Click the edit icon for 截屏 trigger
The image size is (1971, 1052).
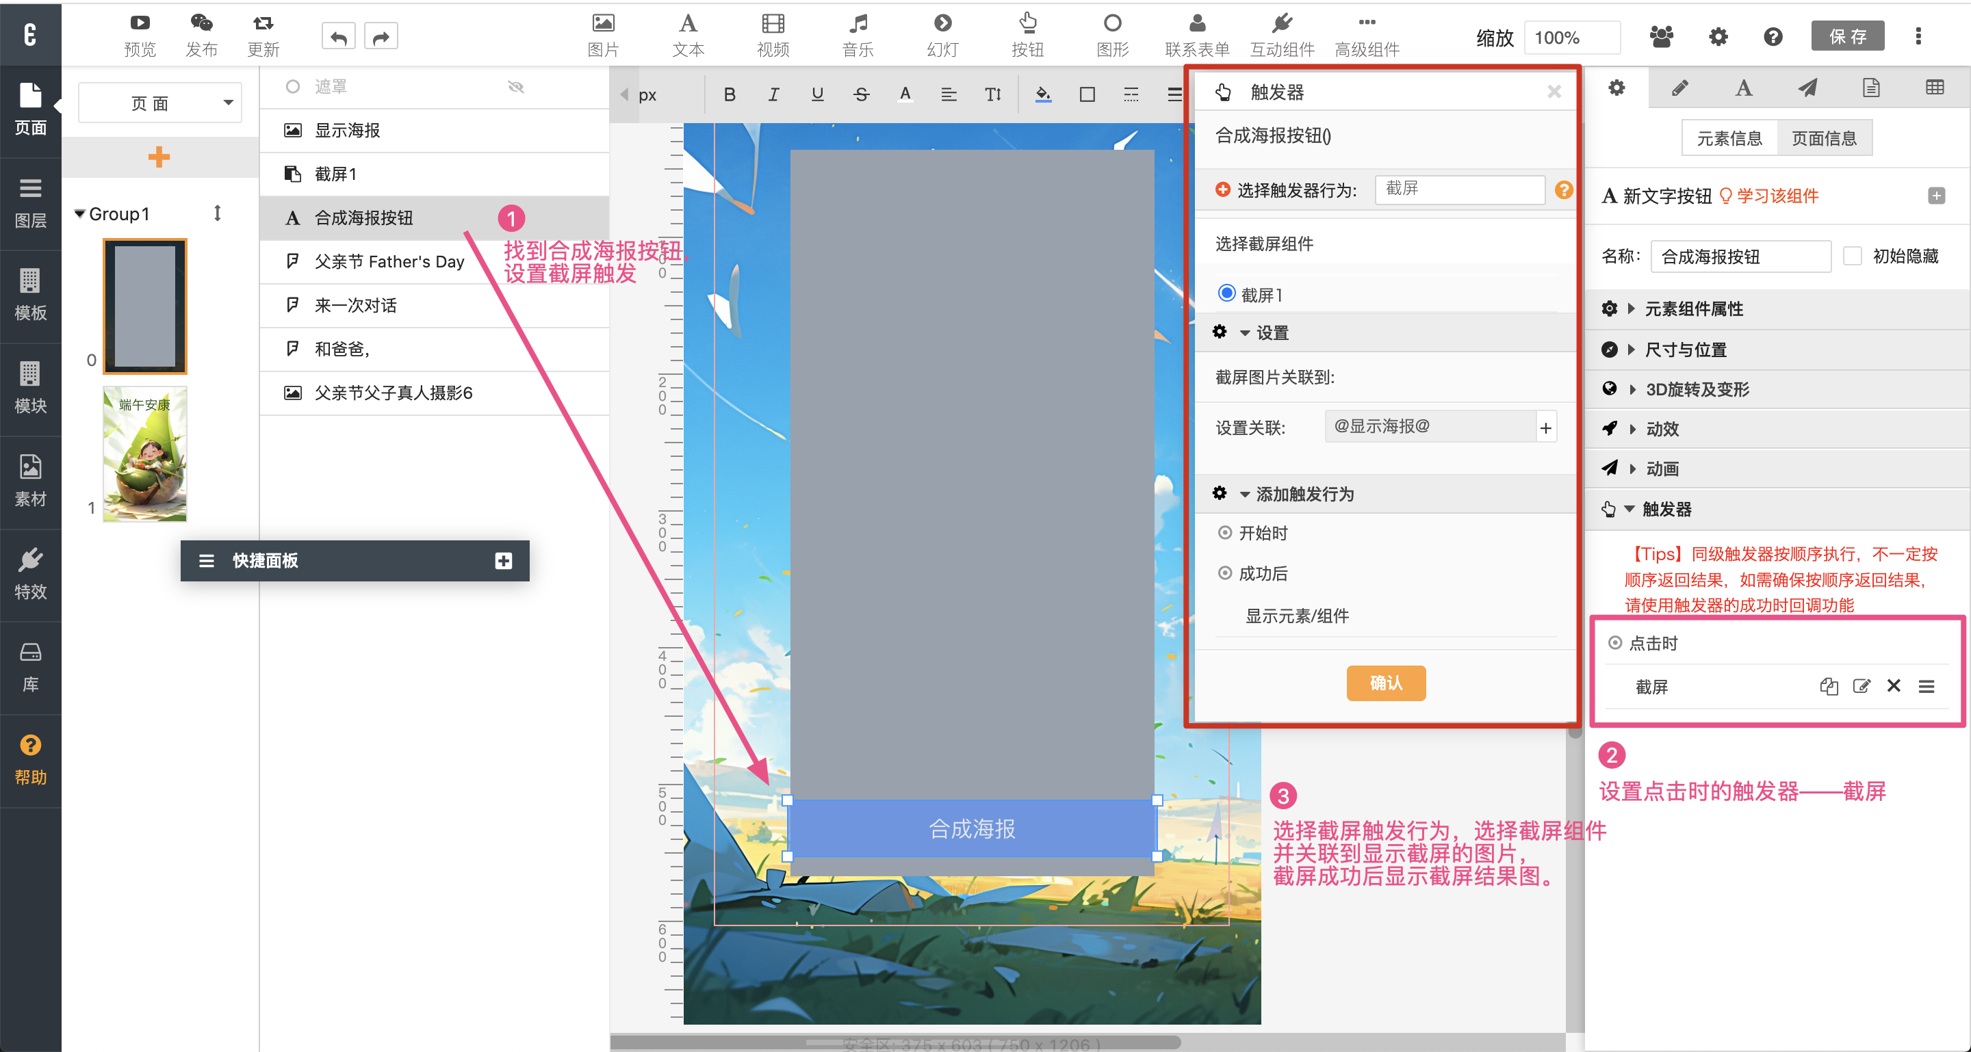pos(1861,686)
